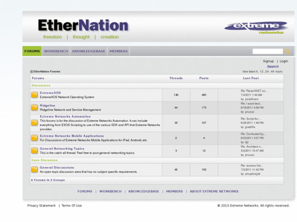
Task: Switch to the WORKBENCH tab
Action: 56,51
